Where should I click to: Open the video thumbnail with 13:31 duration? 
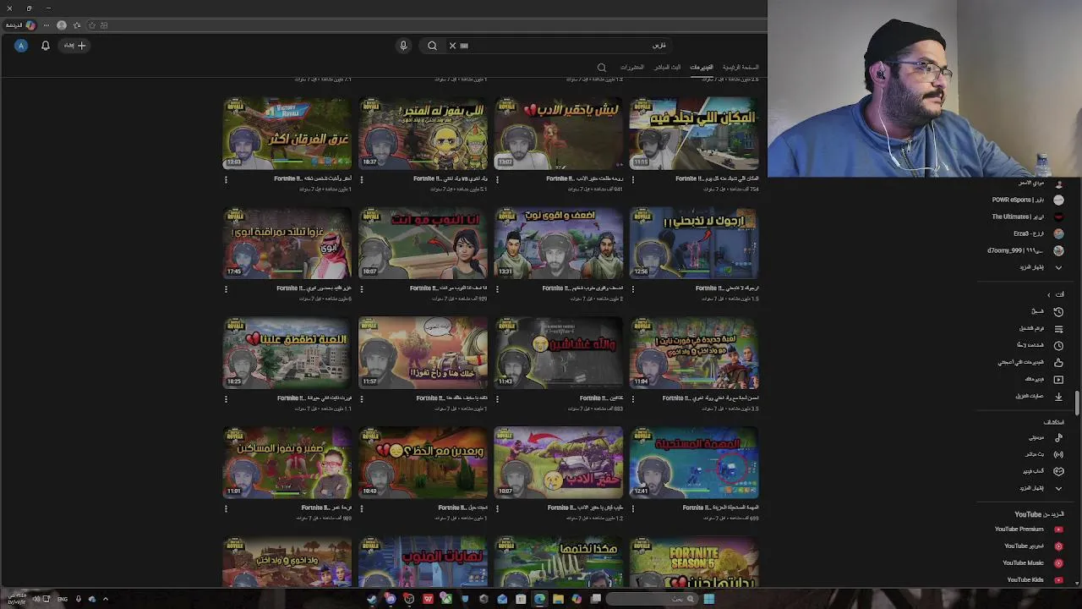coord(558,243)
